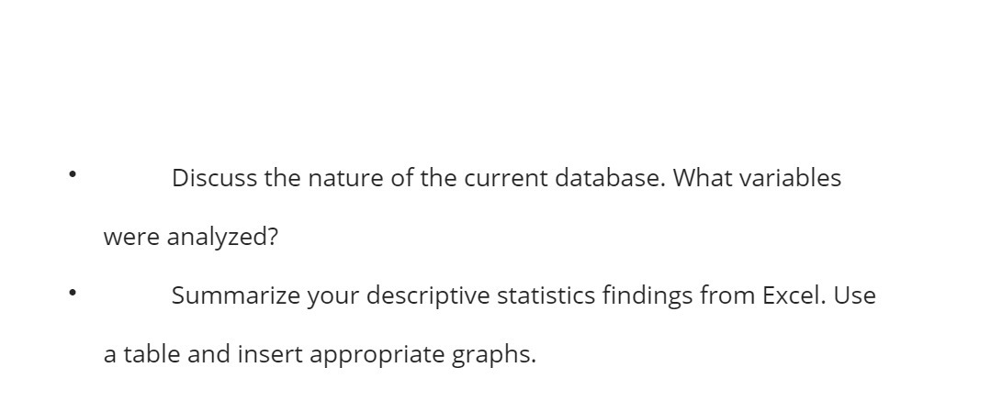The image size is (1002, 412).
Task: Place cursor on the word "What"
Action: (703, 178)
